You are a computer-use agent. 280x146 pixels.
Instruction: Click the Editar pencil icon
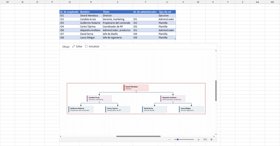tap(73, 46)
